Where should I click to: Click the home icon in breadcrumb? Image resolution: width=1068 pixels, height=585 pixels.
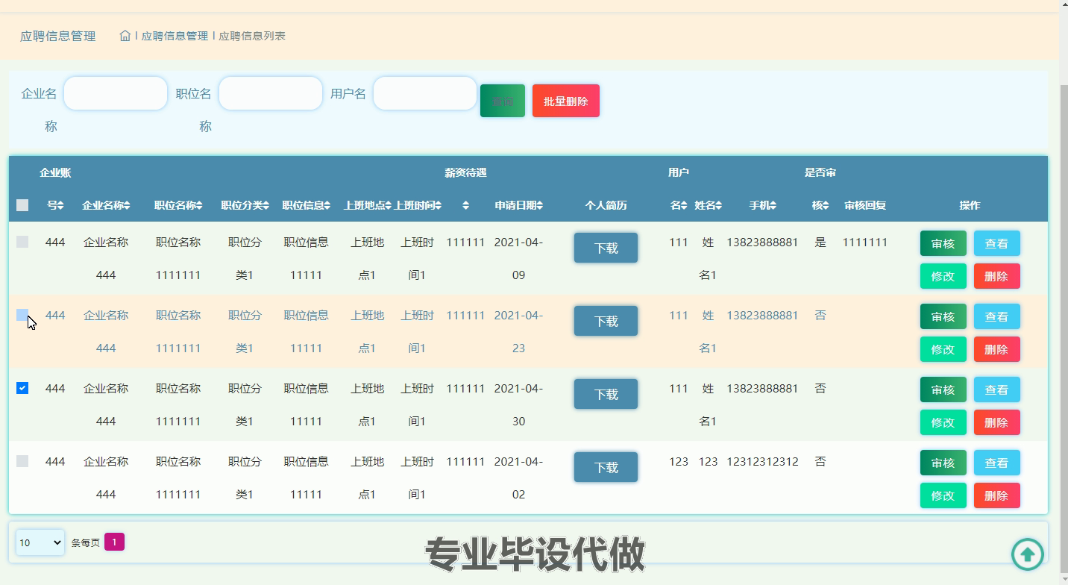[125, 36]
